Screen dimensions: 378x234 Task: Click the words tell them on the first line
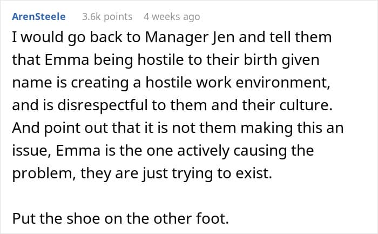pos(300,37)
